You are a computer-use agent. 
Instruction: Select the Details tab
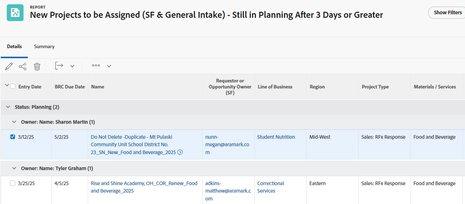(x=14, y=47)
